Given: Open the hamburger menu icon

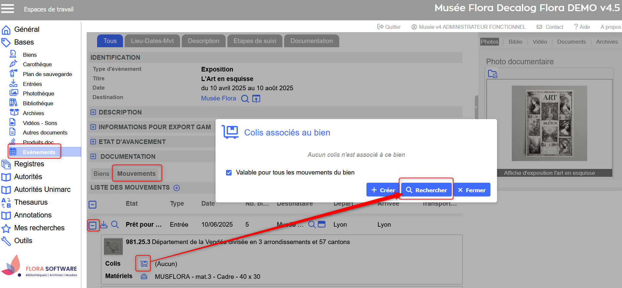Looking at the screenshot, I should coord(8,9).
